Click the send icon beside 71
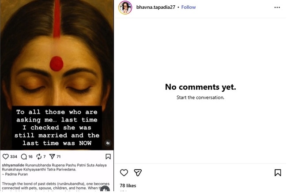 tap(52, 157)
